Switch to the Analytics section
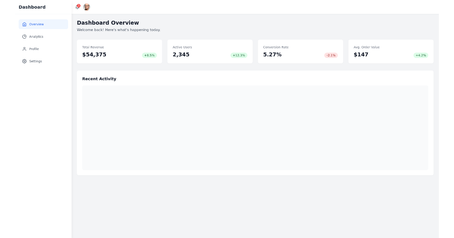The width and height of the screenshot is (454, 238). pos(36,37)
